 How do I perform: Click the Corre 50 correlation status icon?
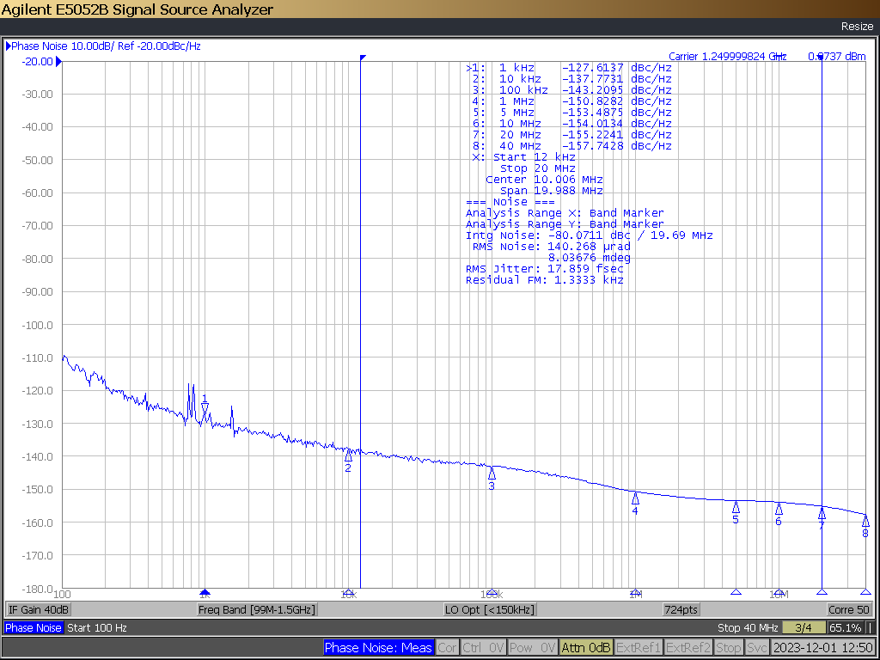(849, 608)
